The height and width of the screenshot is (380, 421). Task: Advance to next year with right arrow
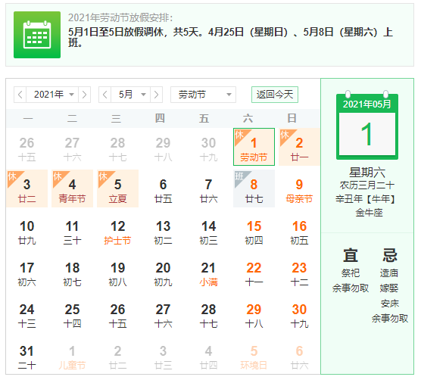pyautogui.click(x=84, y=95)
